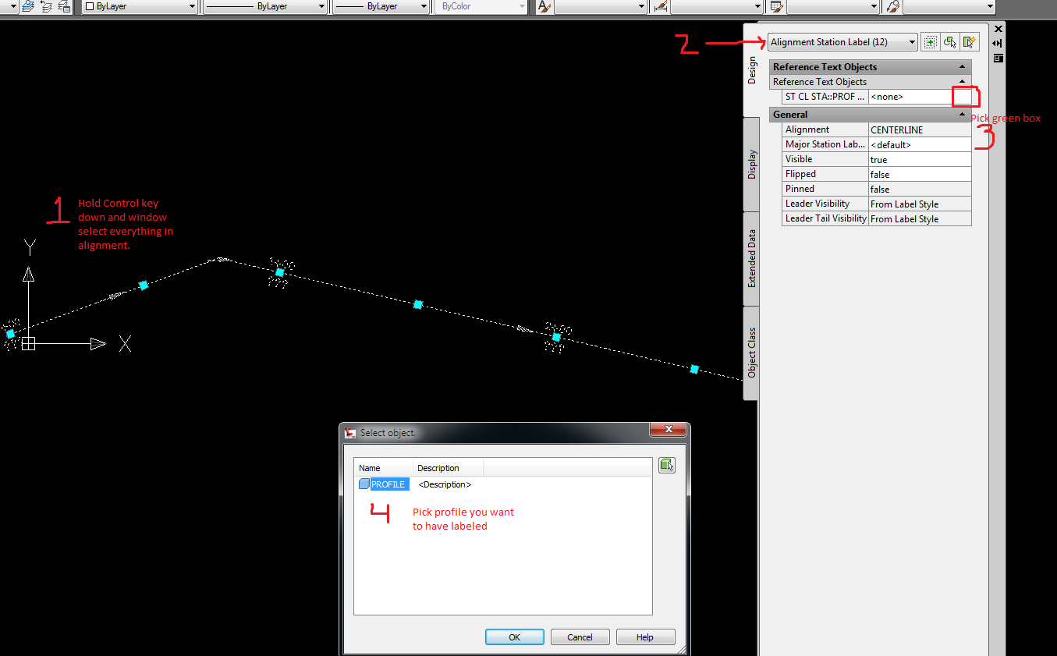Click the Visible property value true
This screenshot has width=1057, height=656.
point(920,160)
